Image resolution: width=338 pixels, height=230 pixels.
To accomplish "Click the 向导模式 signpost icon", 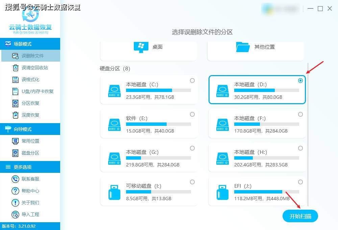I will point(8,129).
